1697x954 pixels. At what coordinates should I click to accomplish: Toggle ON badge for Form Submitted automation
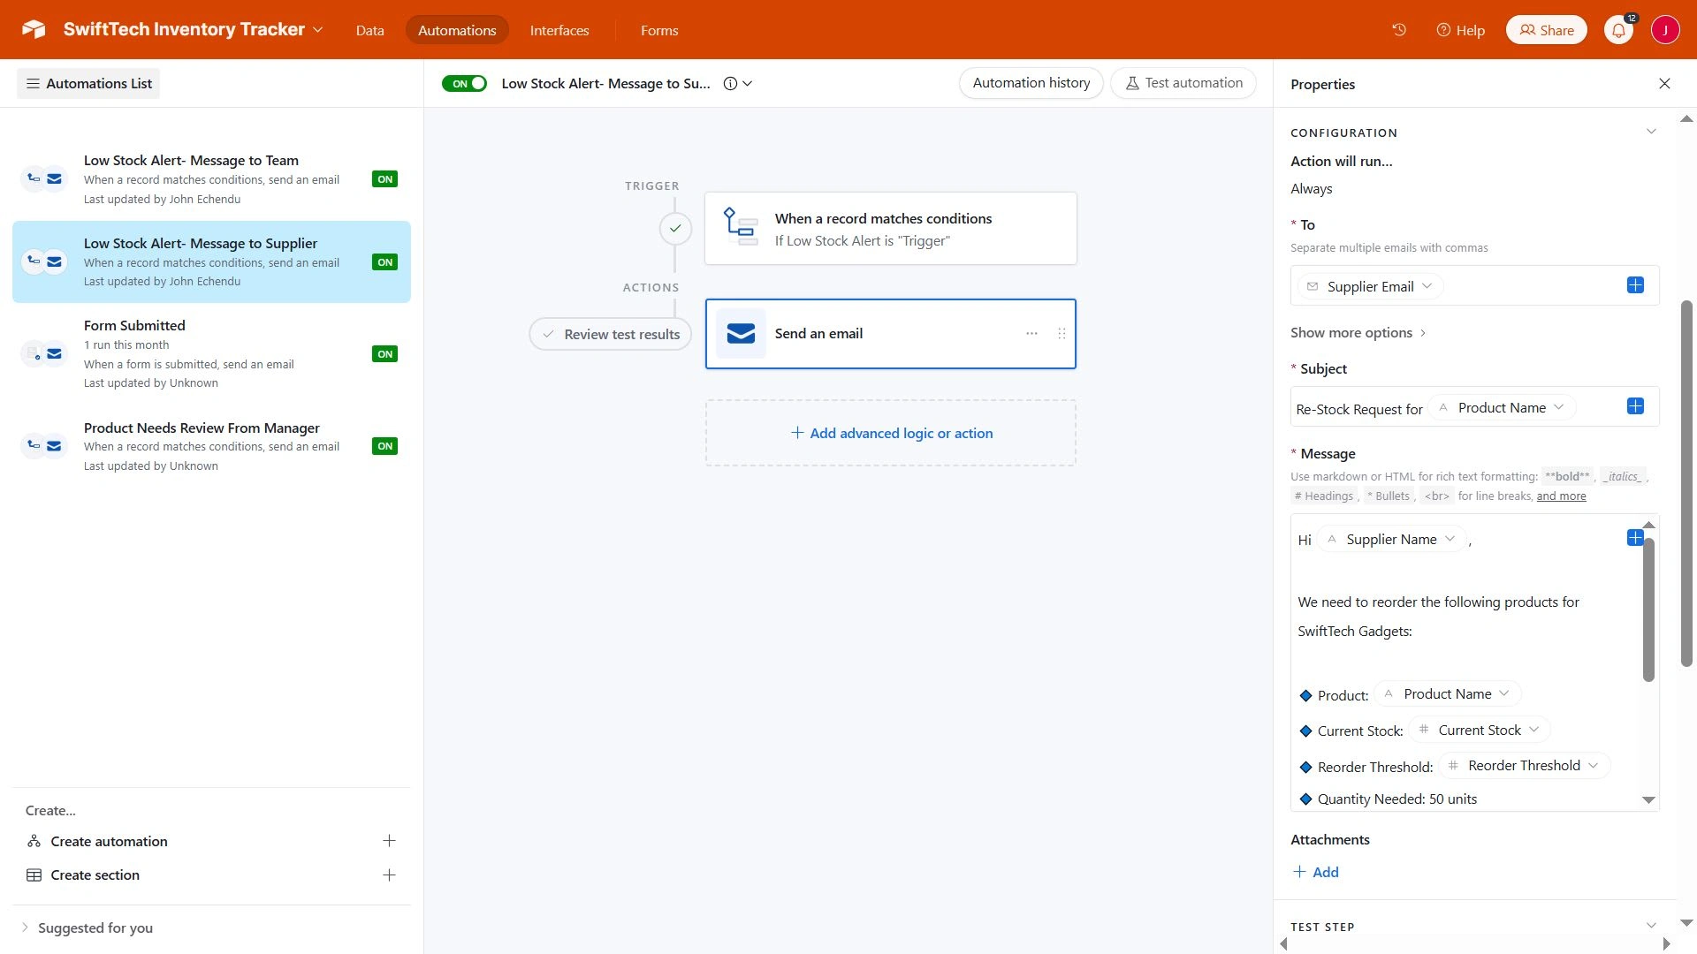point(384,354)
